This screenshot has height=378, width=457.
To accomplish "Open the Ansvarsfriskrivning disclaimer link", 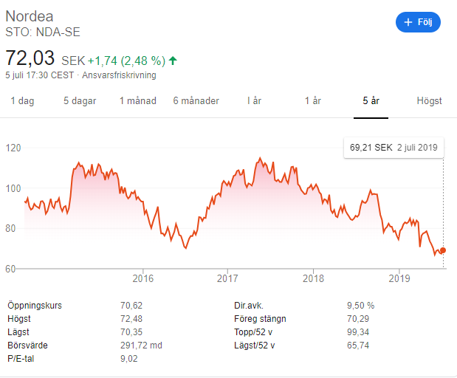I will (x=119, y=75).
